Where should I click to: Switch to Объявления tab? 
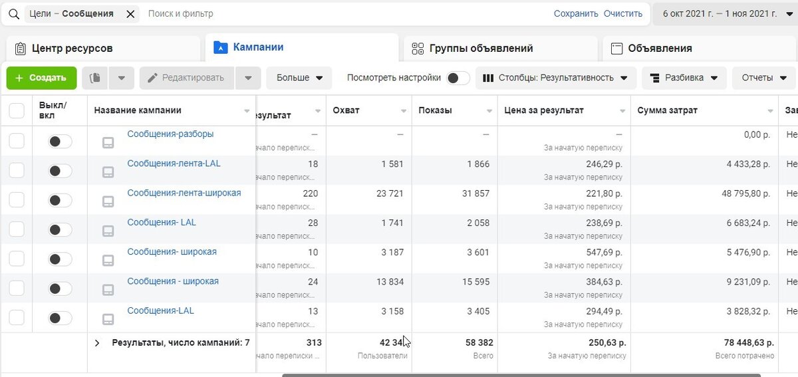tap(700, 49)
